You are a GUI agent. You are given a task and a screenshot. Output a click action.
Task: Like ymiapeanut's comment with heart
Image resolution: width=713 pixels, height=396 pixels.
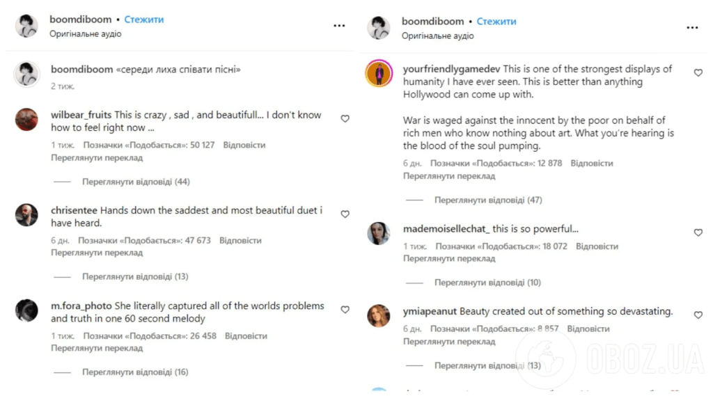click(x=698, y=315)
